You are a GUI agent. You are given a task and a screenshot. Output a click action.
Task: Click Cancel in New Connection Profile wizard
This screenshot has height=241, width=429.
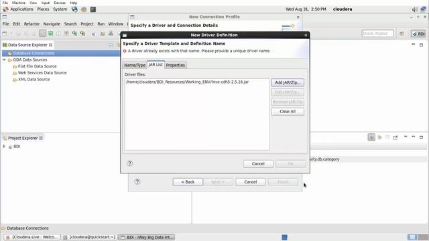(x=251, y=182)
